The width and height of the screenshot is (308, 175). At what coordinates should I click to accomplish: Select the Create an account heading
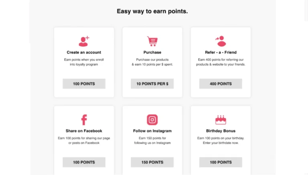(84, 52)
